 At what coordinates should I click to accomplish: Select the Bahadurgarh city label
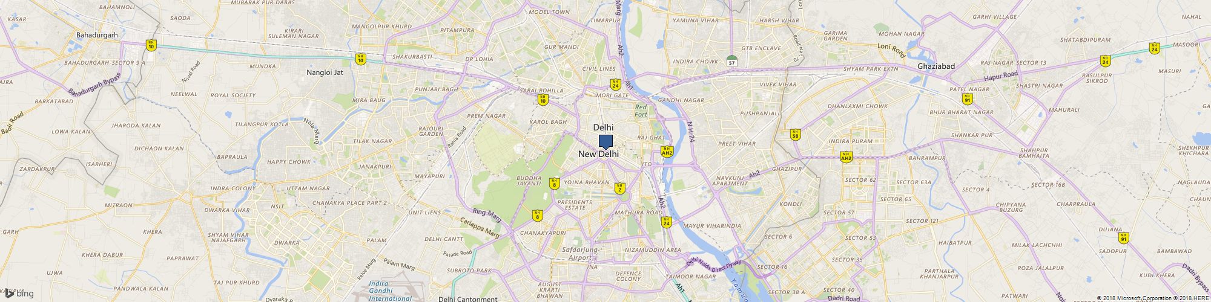pyautogui.click(x=97, y=35)
